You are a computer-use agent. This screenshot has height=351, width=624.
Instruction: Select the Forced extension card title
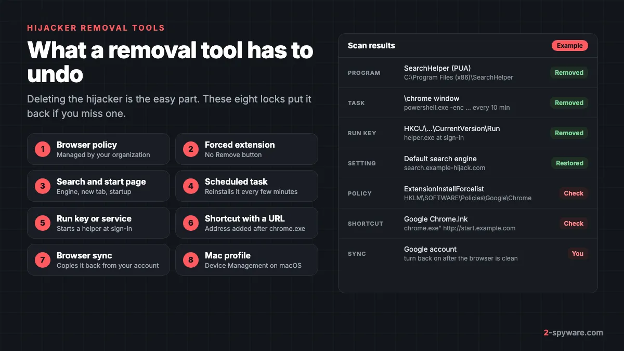pos(240,145)
